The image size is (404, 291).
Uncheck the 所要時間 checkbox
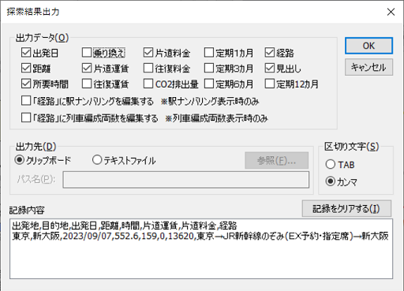pos(26,84)
